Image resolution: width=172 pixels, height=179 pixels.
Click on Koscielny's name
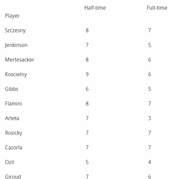click(16, 75)
